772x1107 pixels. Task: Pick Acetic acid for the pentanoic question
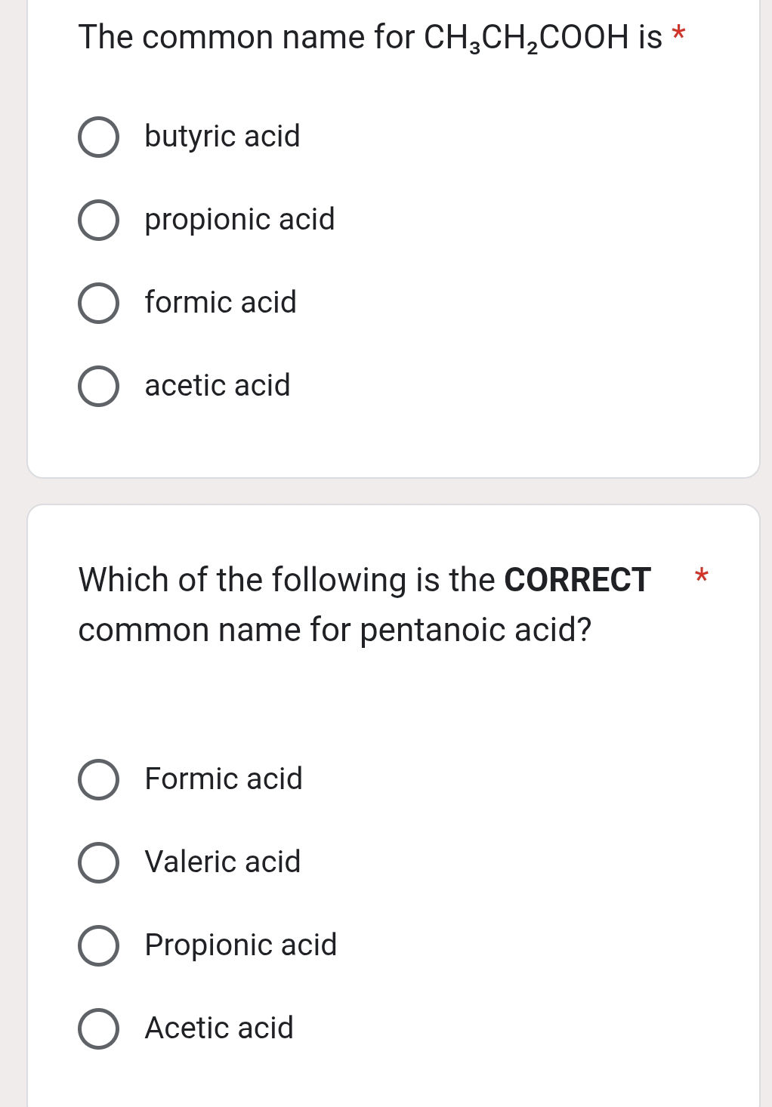pyautogui.click(x=100, y=1029)
